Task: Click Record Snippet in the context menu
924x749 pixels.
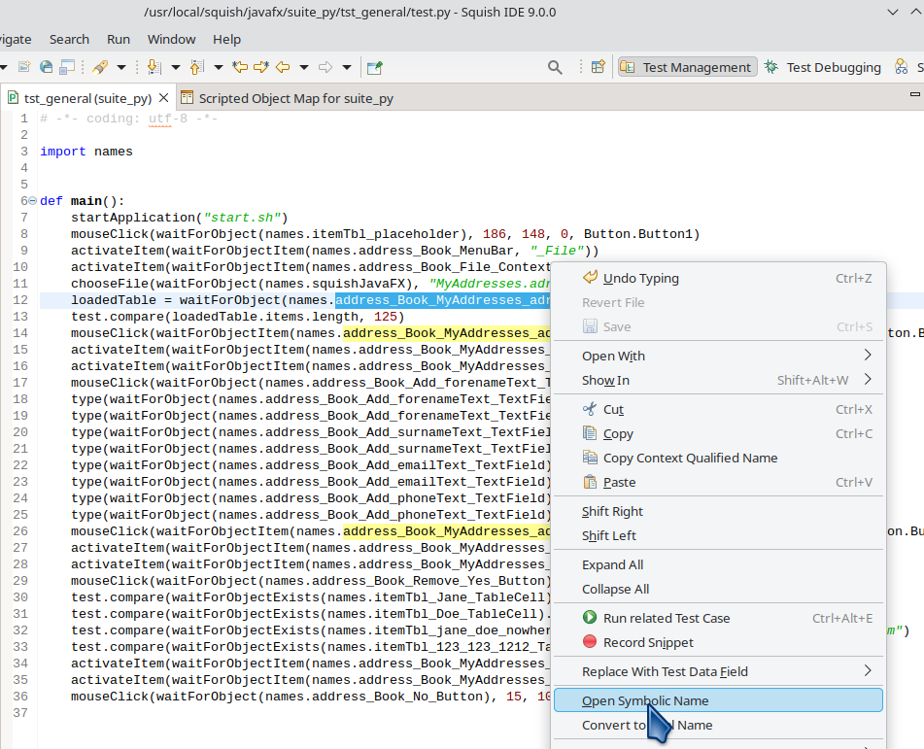Action: [648, 642]
